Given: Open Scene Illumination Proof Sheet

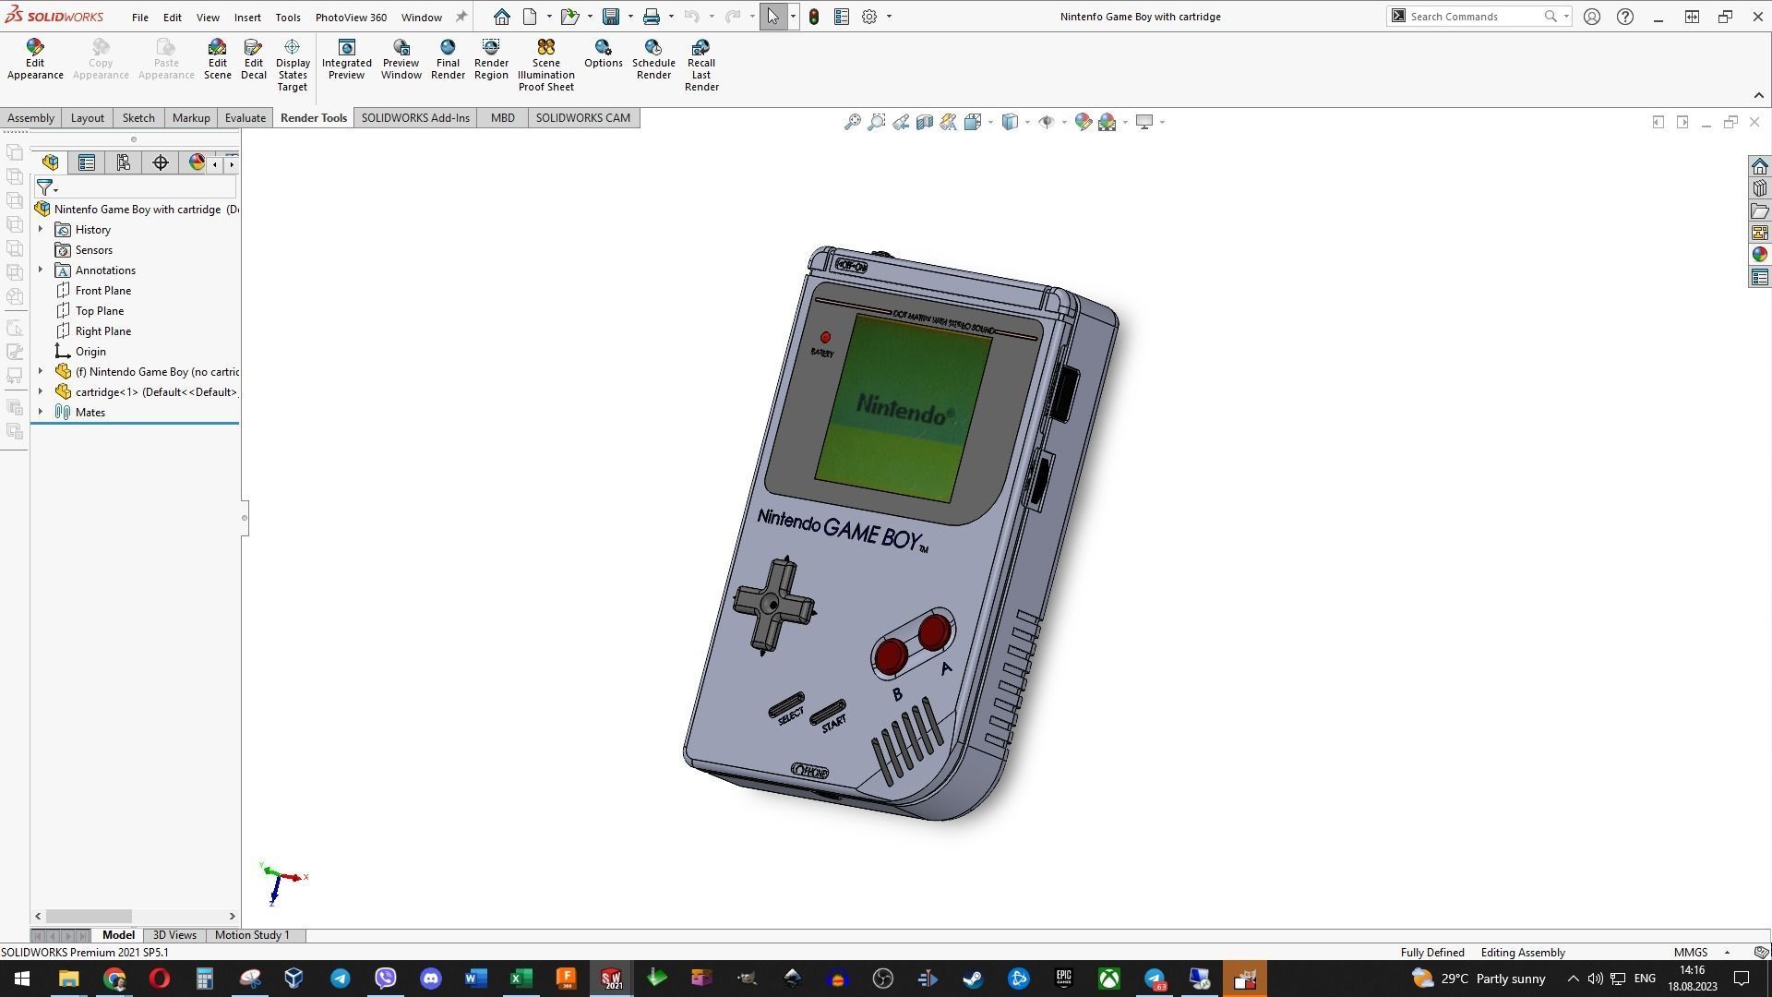Looking at the screenshot, I should [546, 66].
